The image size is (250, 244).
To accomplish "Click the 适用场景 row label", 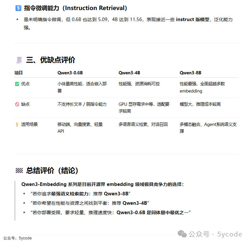I will click(x=29, y=124).
